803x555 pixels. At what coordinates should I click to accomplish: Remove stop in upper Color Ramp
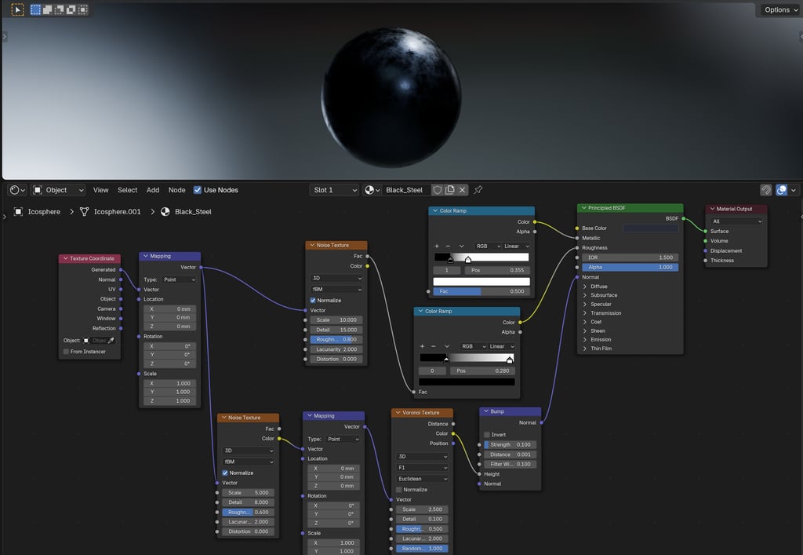448,246
